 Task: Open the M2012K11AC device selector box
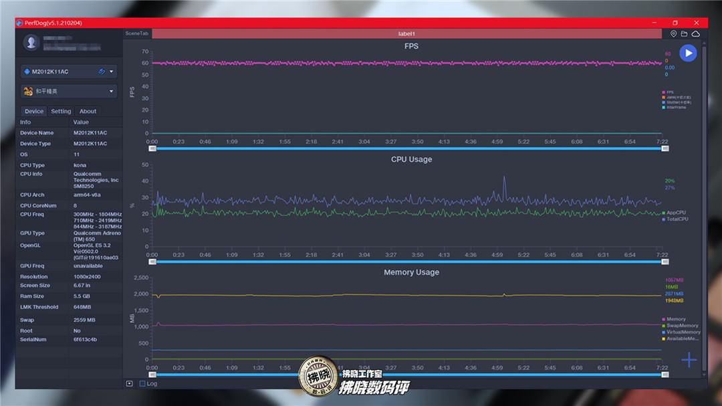click(69, 72)
